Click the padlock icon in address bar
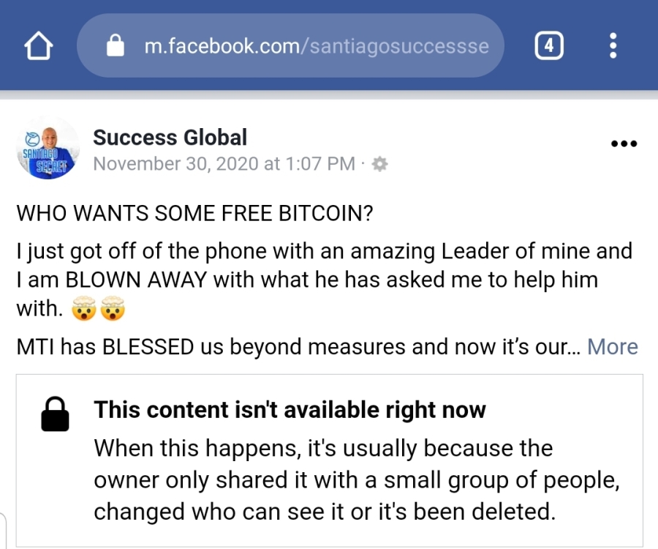This screenshot has width=658, height=549. 116,48
